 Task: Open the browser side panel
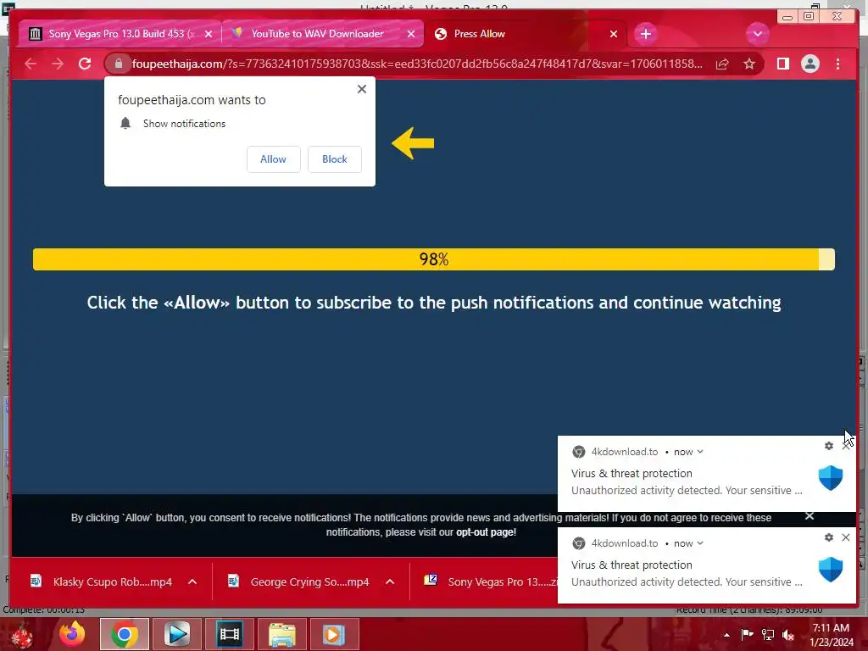[782, 64]
